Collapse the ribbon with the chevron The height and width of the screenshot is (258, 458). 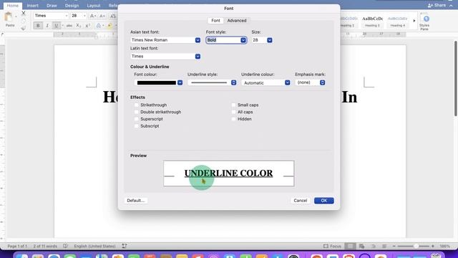pyautogui.click(x=452, y=5)
